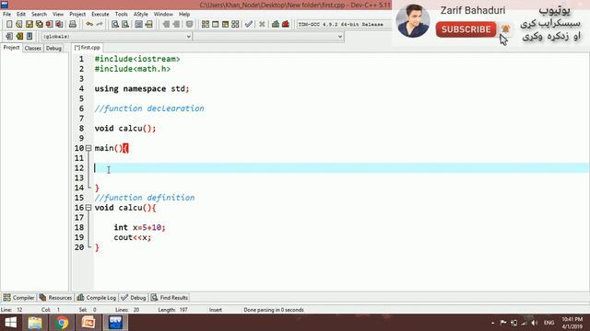
Task: Open the (globals) scope dropdown
Action: 117,37
